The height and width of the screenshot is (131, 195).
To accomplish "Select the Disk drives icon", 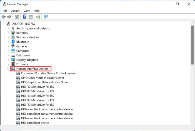I will pyautogui.click(x=13, y=56).
